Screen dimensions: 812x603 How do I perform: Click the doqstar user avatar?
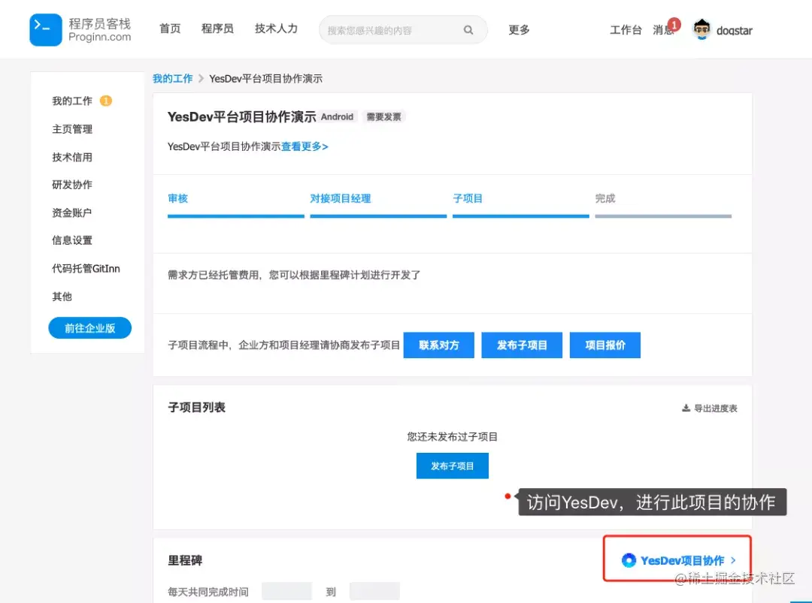pyautogui.click(x=701, y=29)
